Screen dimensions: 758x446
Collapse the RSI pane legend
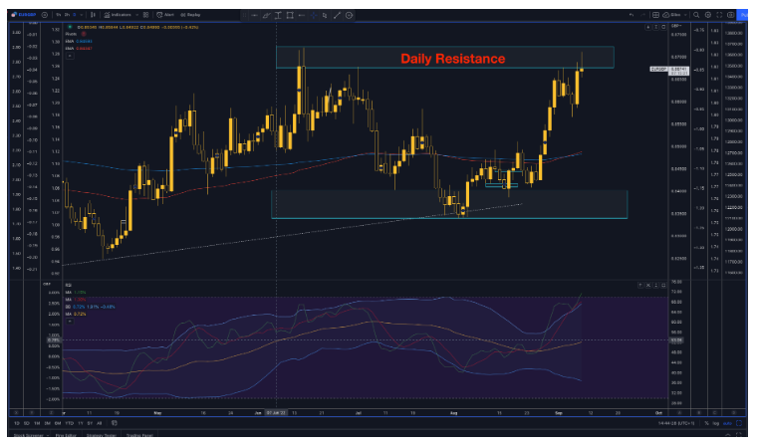70,322
